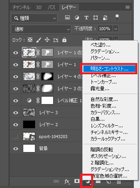Lock image pixels brush icon
Image resolution: width=140 pixels, height=188 pixels.
pyautogui.click(x=38, y=40)
